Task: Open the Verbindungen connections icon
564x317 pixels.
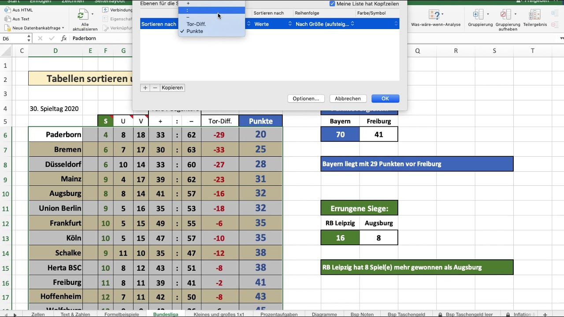Action: click(x=105, y=10)
